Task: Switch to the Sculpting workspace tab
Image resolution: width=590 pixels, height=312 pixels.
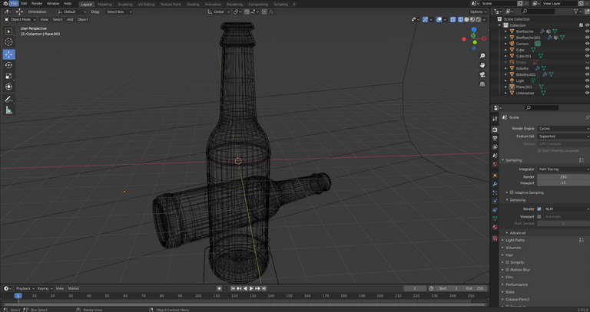Action: click(125, 4)
